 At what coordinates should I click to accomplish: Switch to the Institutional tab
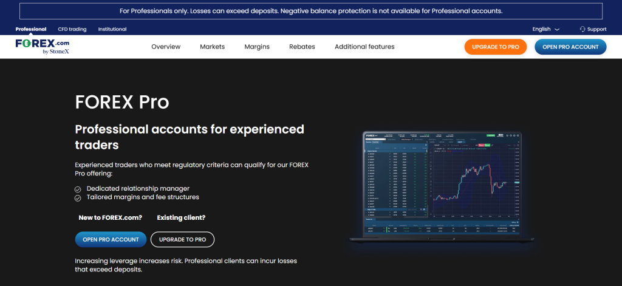point(112,29)
